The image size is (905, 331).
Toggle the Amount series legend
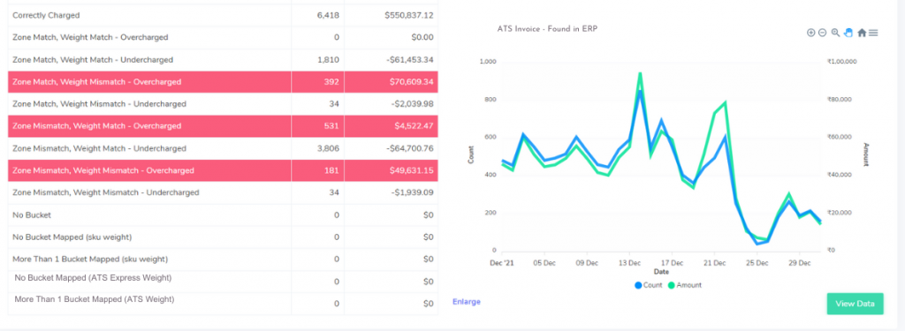click(685, 285)
